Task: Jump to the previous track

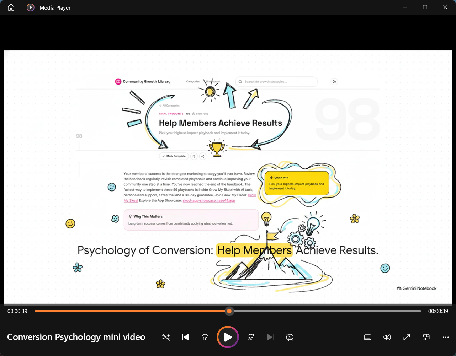Action: tap(185, 337)
